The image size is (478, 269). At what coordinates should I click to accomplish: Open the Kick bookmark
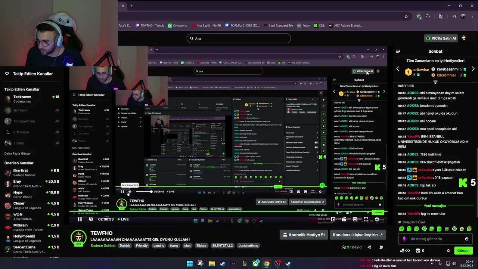320,25
